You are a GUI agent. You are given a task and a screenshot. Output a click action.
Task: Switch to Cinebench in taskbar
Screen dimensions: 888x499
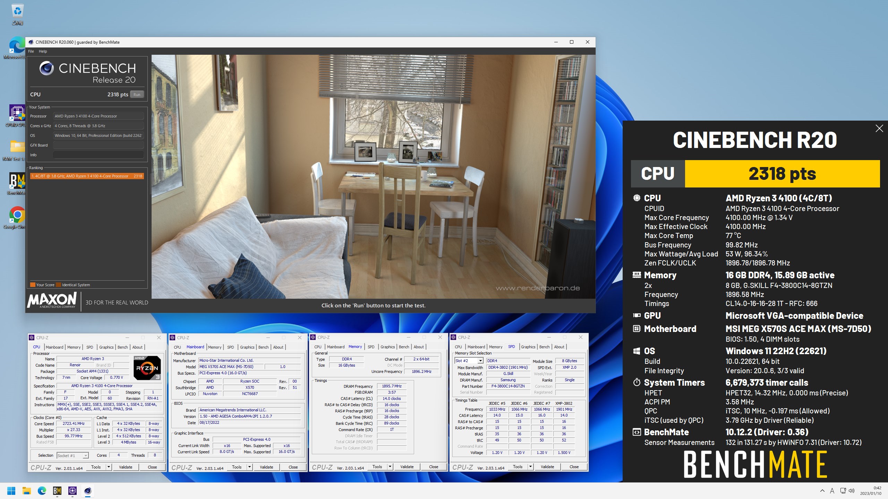pyautogui.click(x=88, y=491)
